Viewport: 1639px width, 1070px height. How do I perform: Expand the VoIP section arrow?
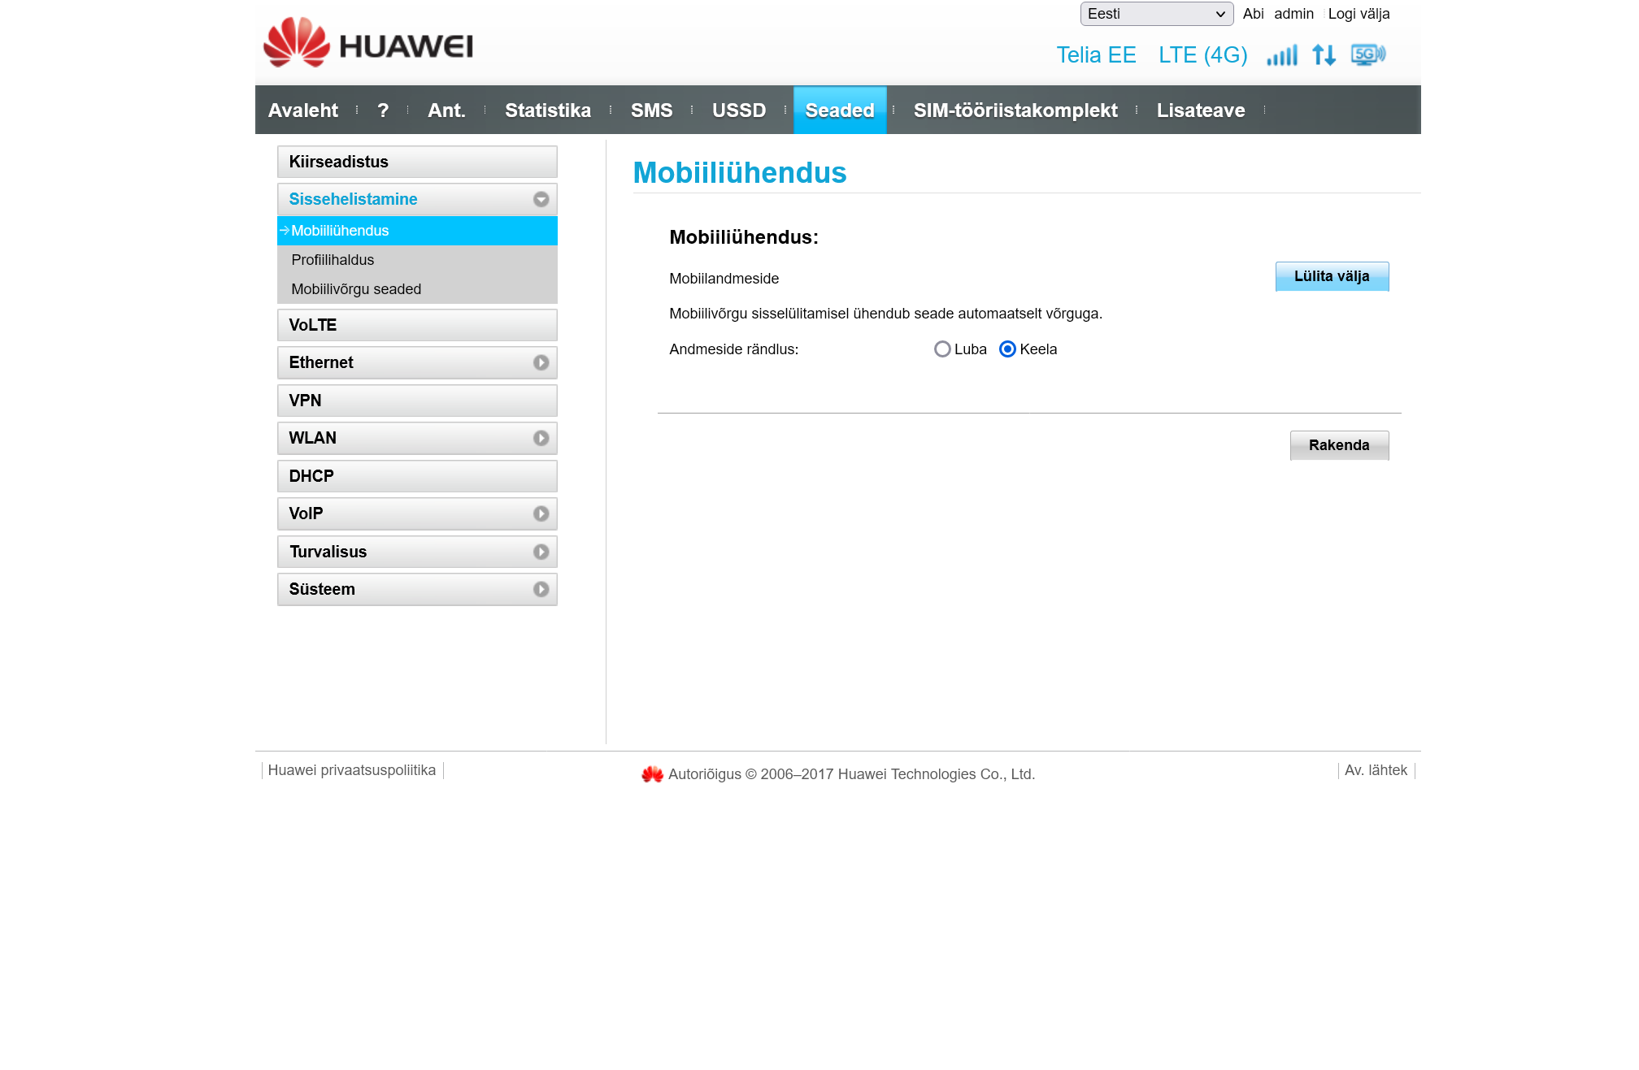[x=541, y=514]
